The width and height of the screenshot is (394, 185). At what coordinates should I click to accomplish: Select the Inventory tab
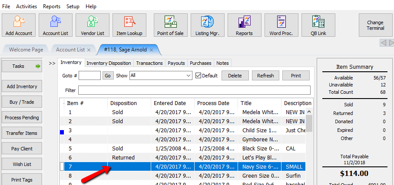pyautogui.click(x=71, y=63)
